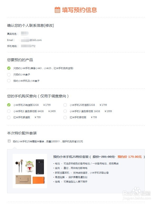The height and width of the screenshot is (204, 160).
Task: Choose 小米手机3 黑色移动版 64GB option
Action: click(9, 111)
